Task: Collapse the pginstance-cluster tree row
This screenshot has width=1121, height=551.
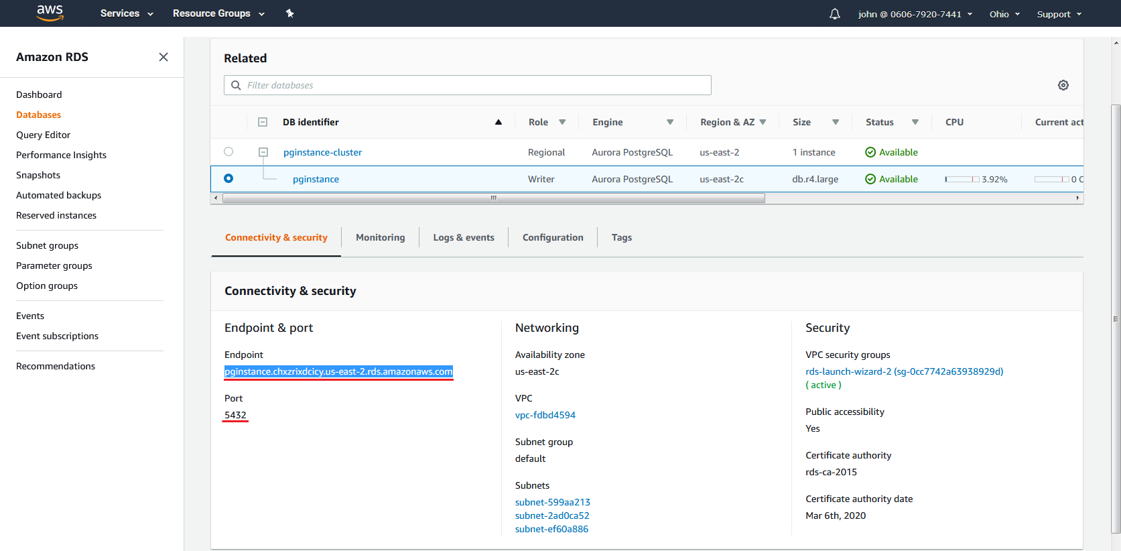Action: pos(263,152)
